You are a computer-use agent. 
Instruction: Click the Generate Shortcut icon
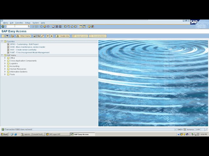(x=84, y=27)
